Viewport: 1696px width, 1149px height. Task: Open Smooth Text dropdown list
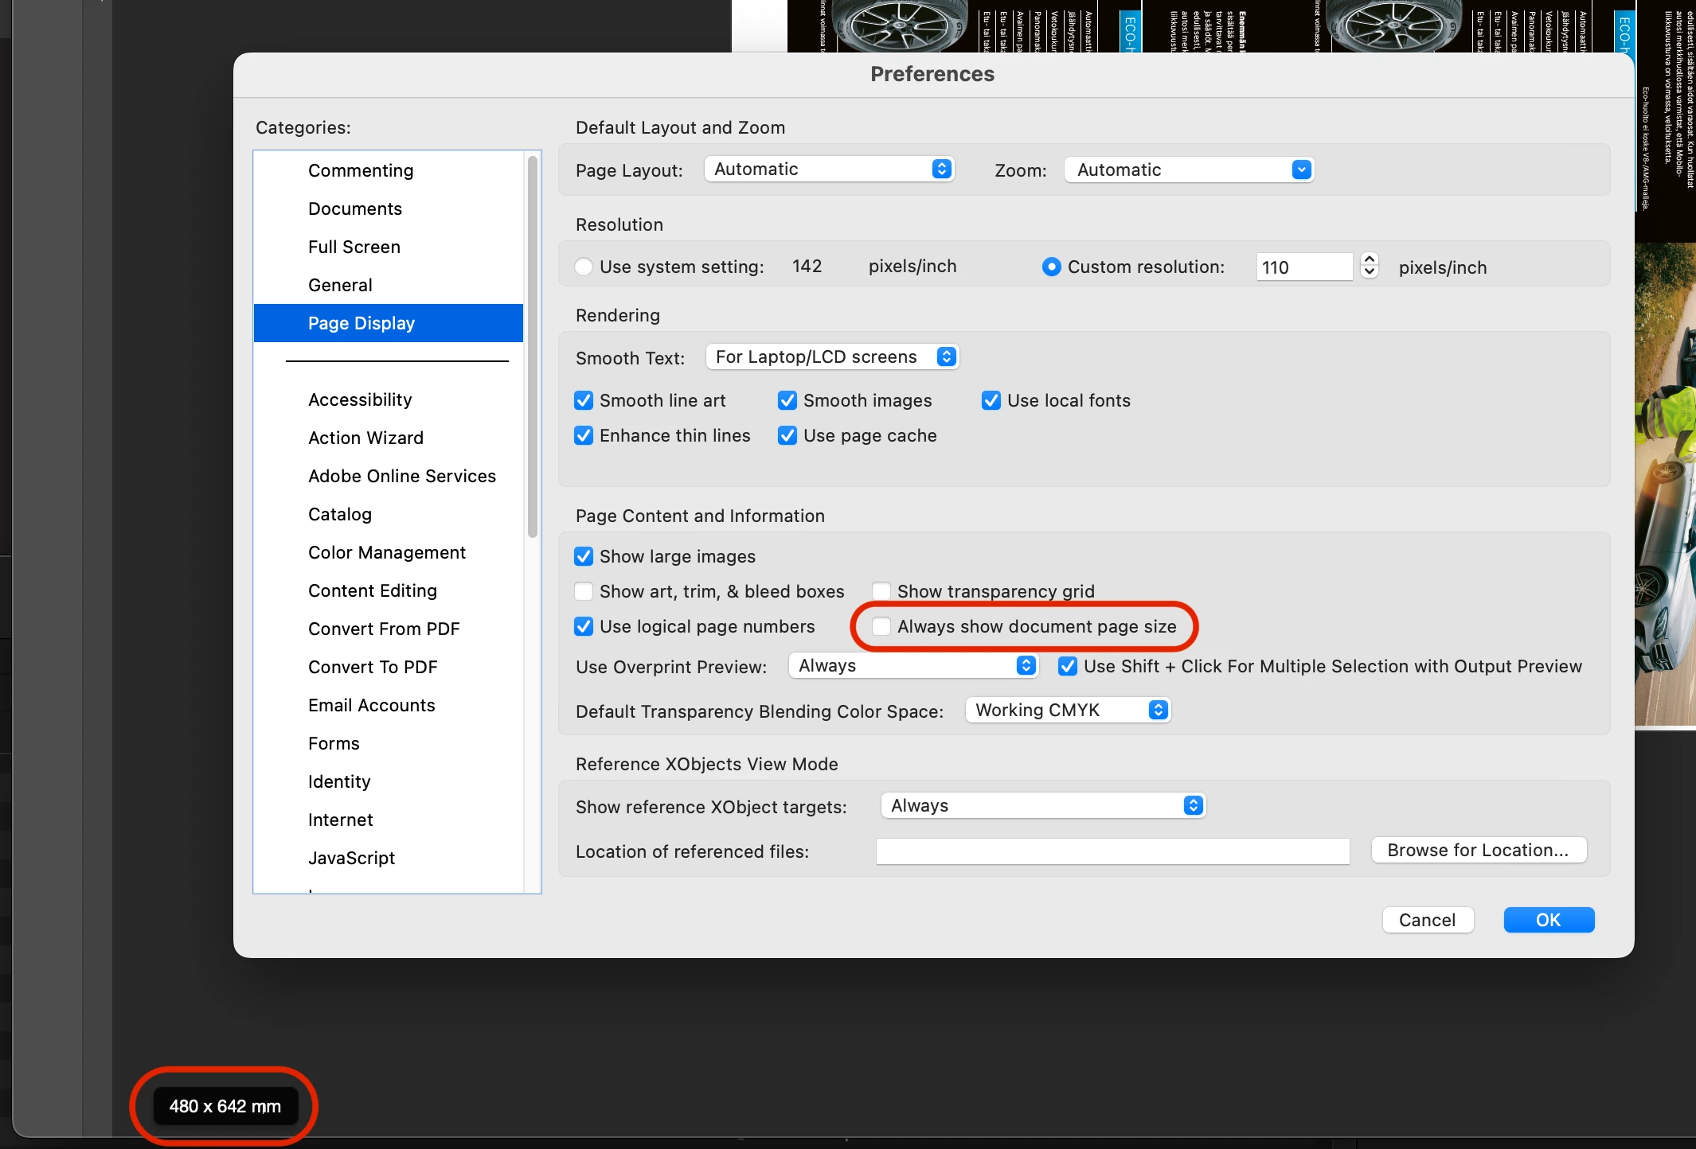pyautogui.click(x=831, y=356)
